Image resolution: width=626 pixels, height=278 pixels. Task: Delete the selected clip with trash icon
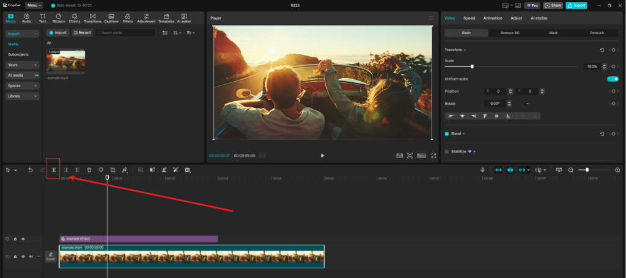click(x=89, y=169)
